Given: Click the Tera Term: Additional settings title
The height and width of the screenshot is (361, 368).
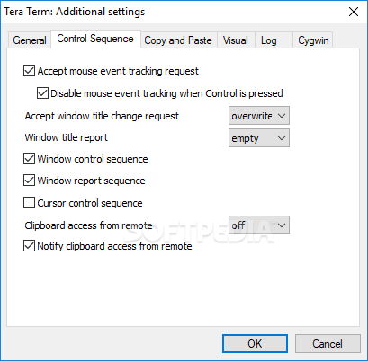Looking at the screenshot, I should [75, 12].
